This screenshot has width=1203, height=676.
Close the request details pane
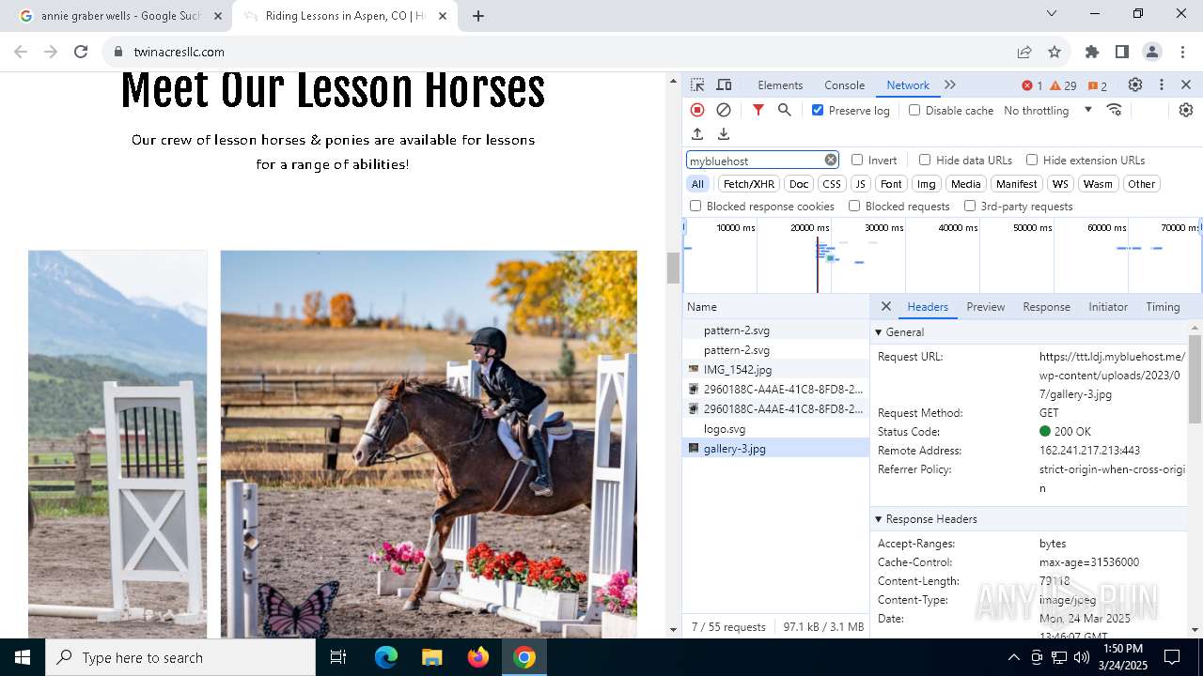[x=885, y=306]
